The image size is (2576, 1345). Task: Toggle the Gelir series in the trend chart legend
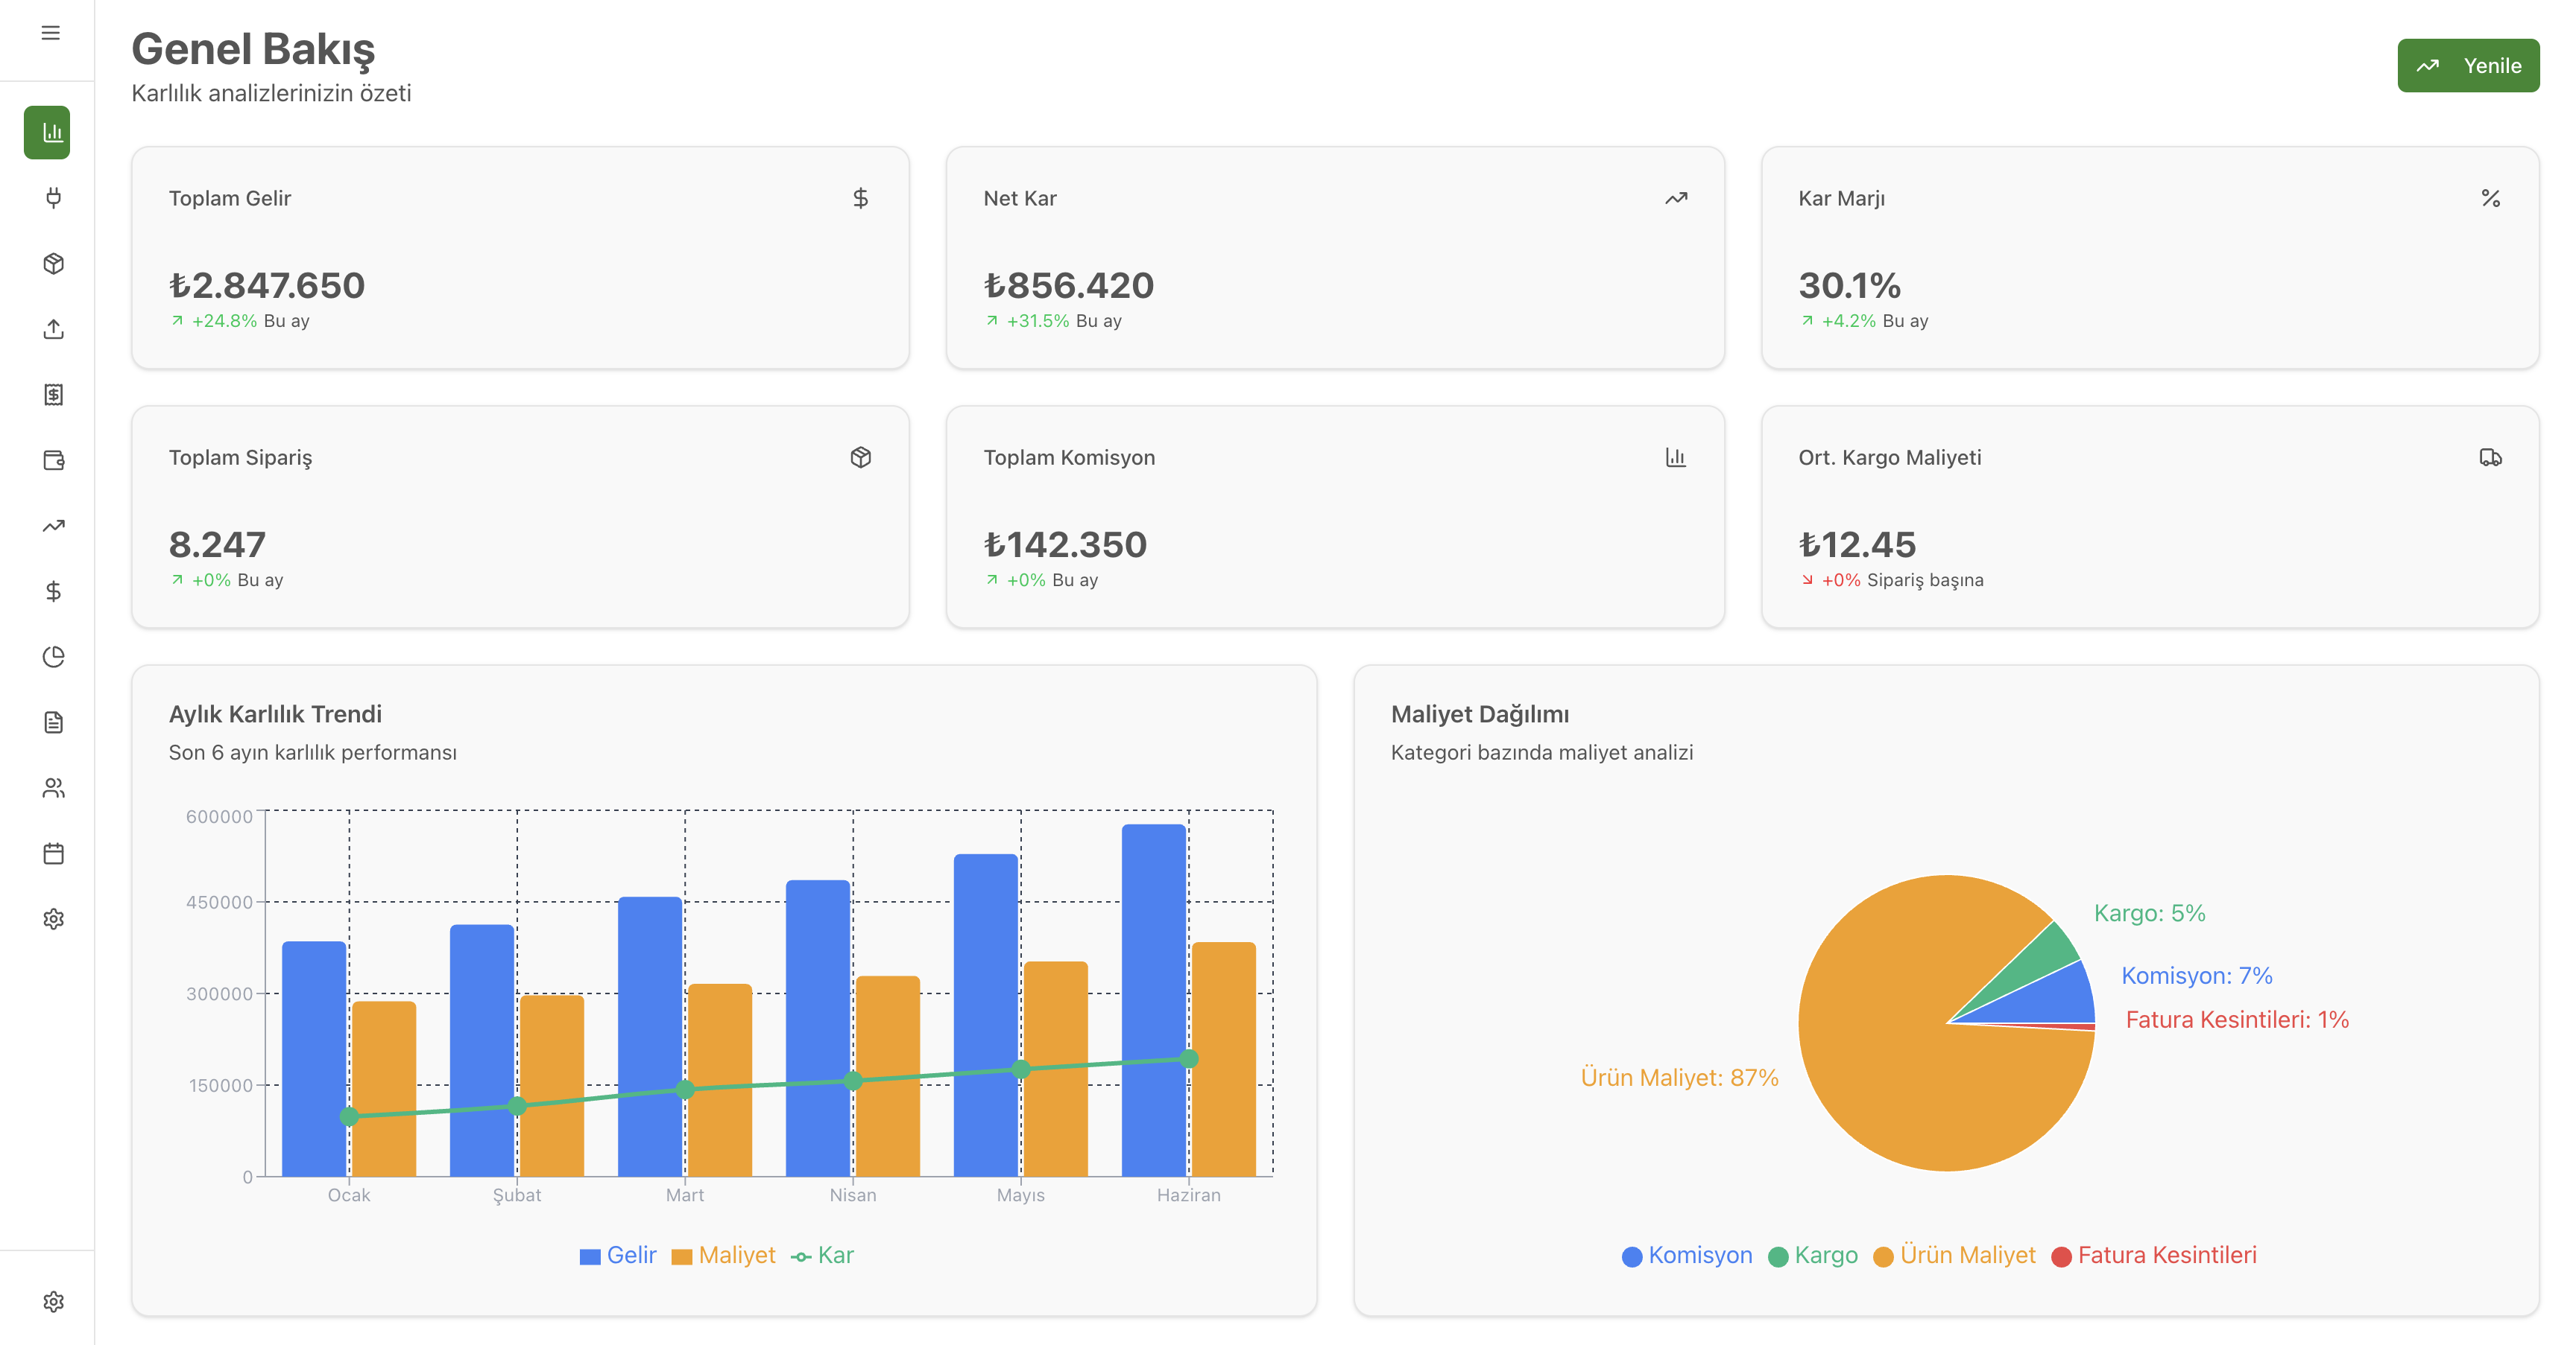[617, 1256]
